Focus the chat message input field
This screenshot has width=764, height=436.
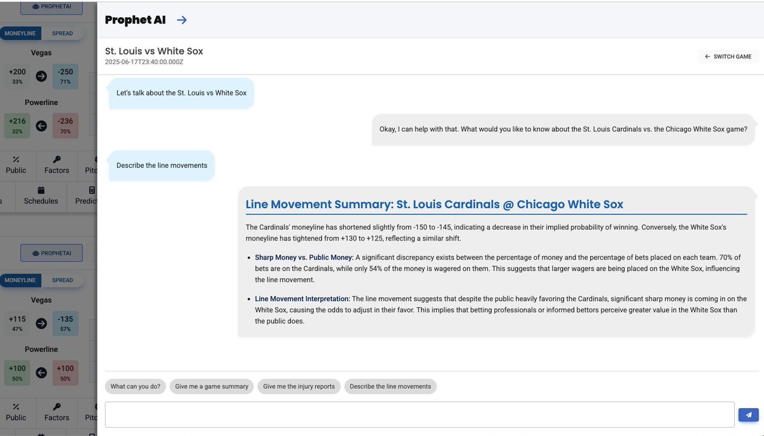(x=420, y=414)
